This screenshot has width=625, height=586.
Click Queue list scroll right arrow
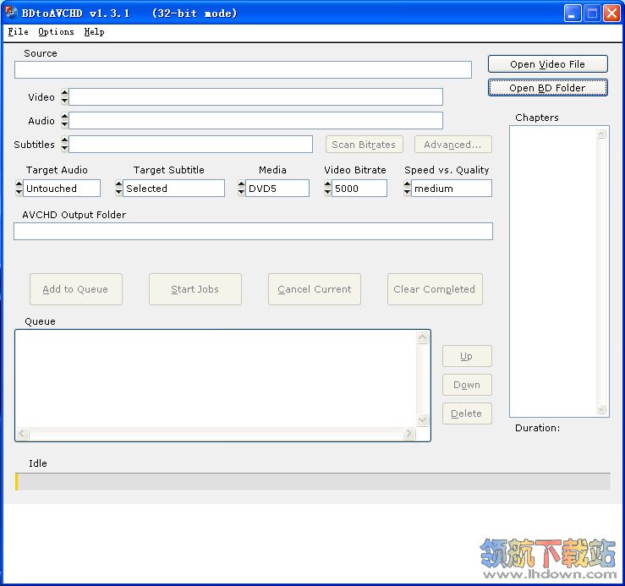click(409, 433)
